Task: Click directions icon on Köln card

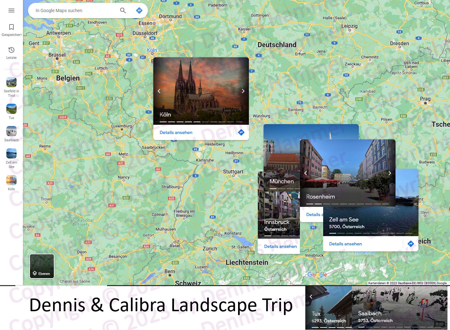Action: coord(241,132)
